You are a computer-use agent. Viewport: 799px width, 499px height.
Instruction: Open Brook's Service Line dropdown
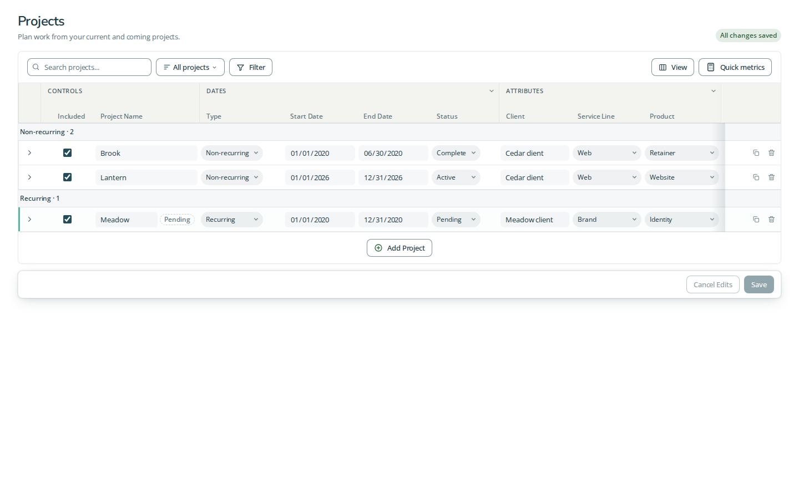[607, 153]
